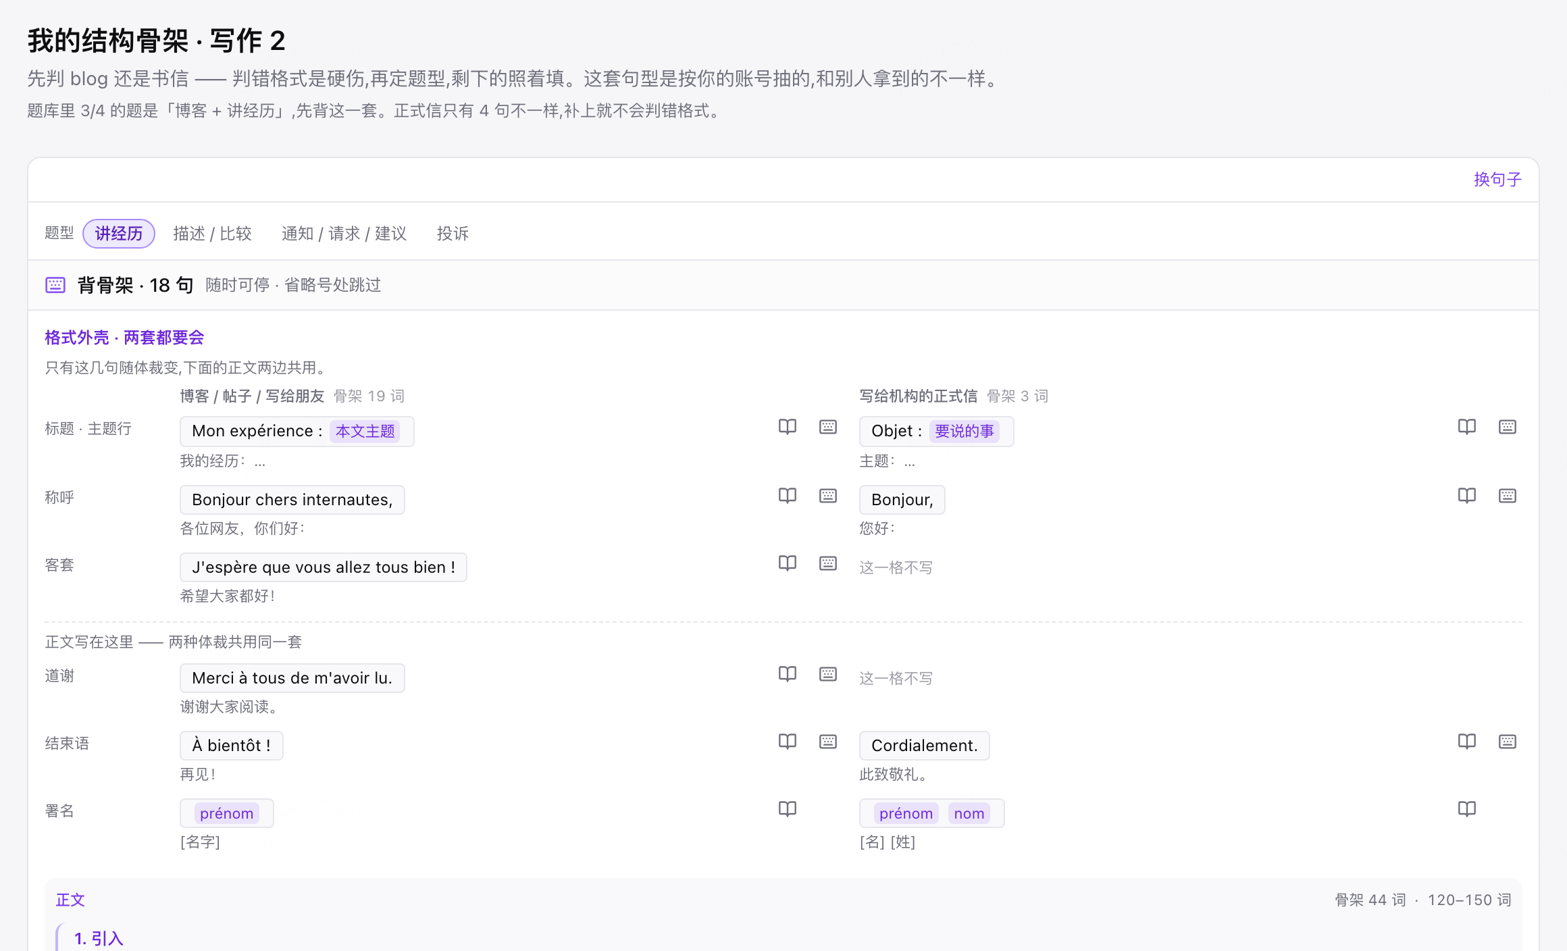Open book icon for Cordialement row
This screenshot has width=1567, height=951.
[1467, 742]
